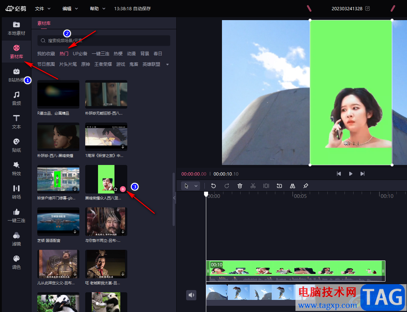Jump to next frame

click(x=363, y=174)
